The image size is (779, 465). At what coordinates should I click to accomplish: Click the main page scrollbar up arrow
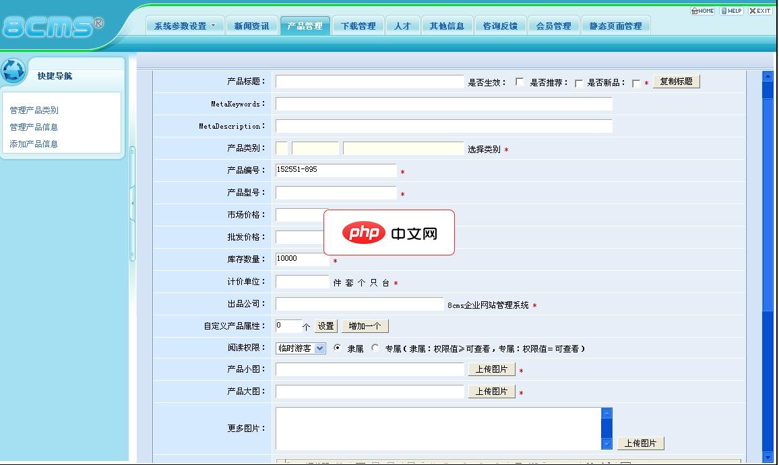(768, 77)
